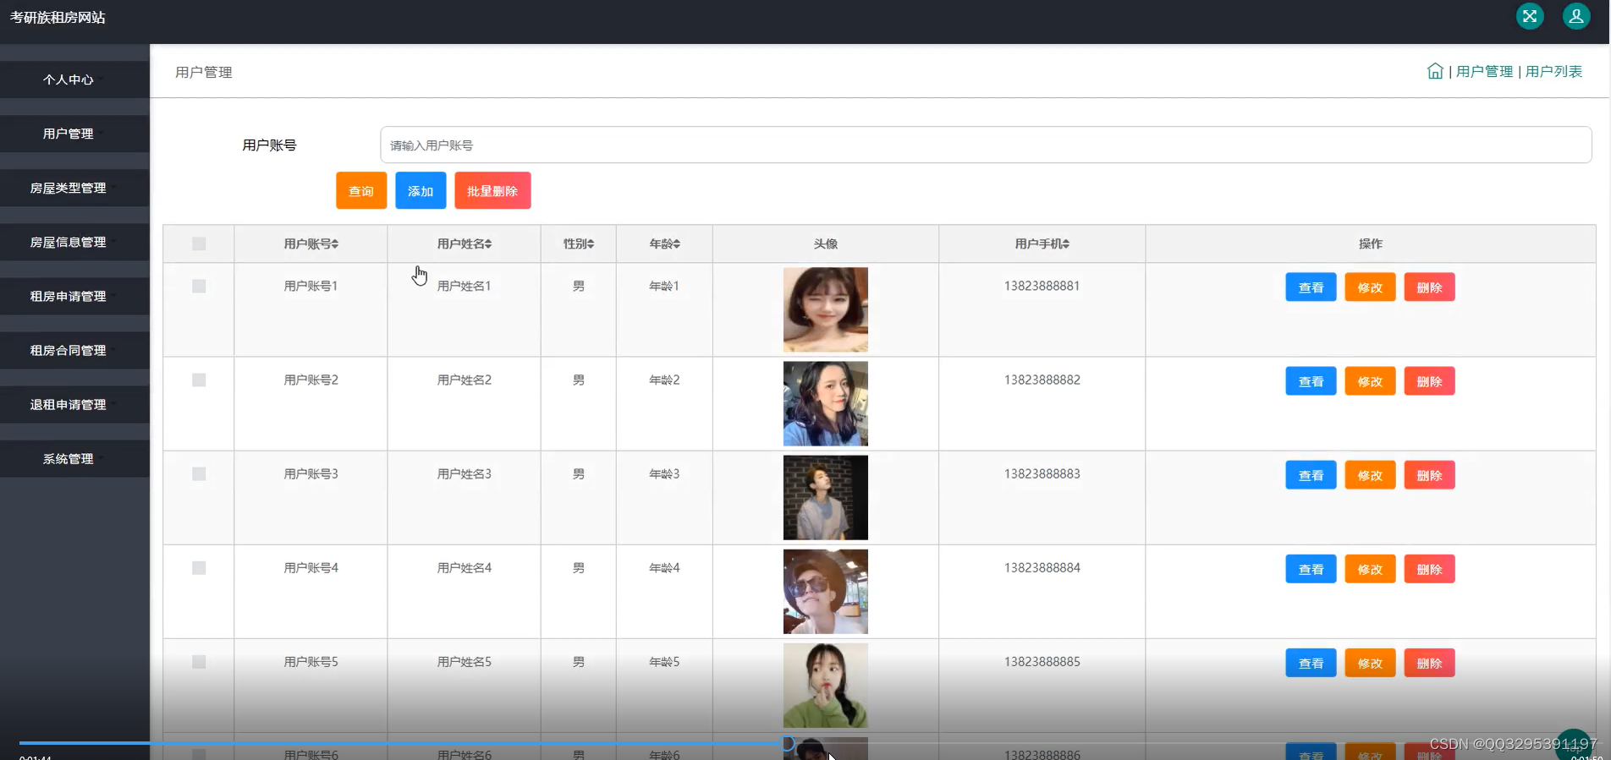The width and height of the screenshot is (1611, 760).
Task: Click 删除 for 用户账号2
Action: click(x=1429, y=381)
